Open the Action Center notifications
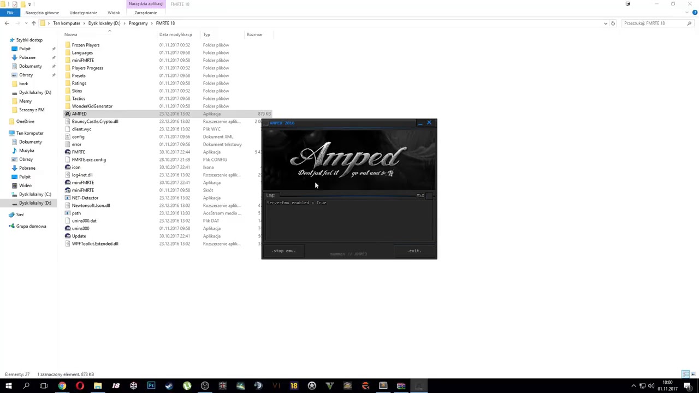This screenshot has height=393, width=699. click(x=688, y=386)
